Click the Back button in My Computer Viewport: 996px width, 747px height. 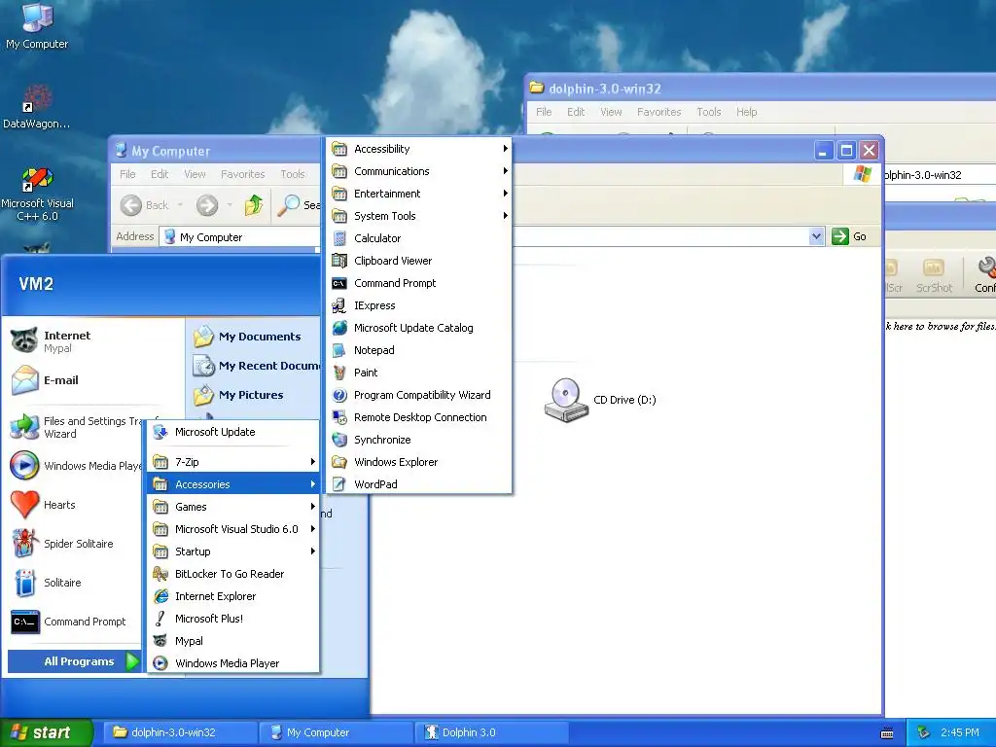(x=146, y=205)
